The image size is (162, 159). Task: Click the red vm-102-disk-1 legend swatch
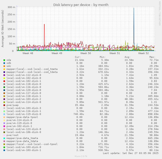click(4, 81)
